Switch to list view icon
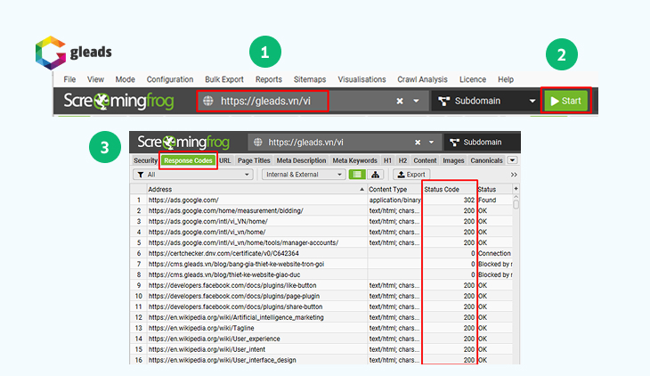 357,175
